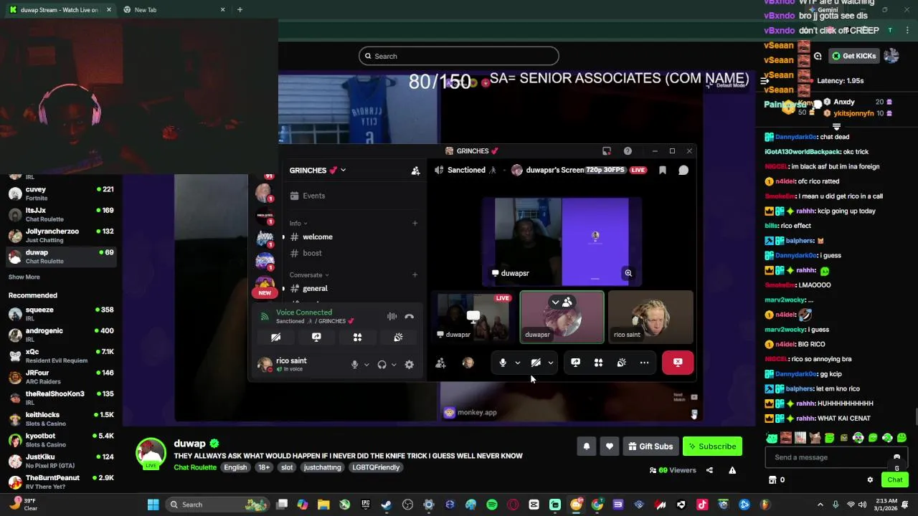This screenshot has height=516, width=918.
Task: Click Kick Search input field
Action: [x=459, y=56]
